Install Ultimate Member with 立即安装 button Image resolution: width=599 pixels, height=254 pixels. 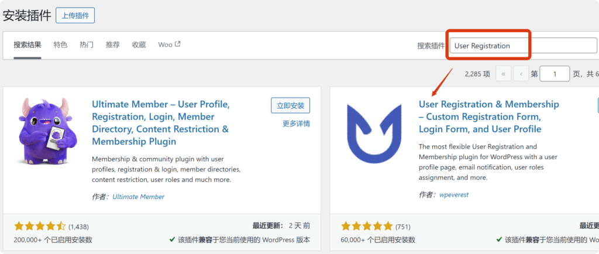[x=290, y=105]
